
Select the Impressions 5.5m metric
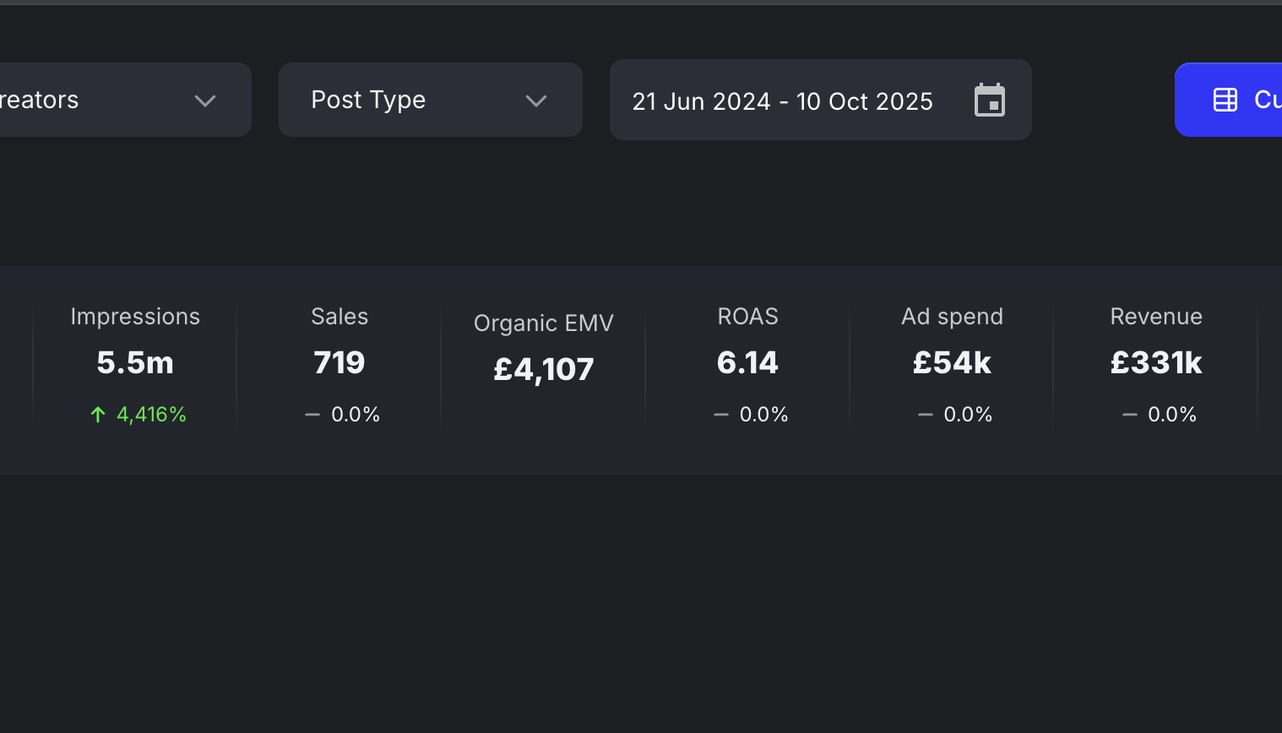(x=135, y=362)
